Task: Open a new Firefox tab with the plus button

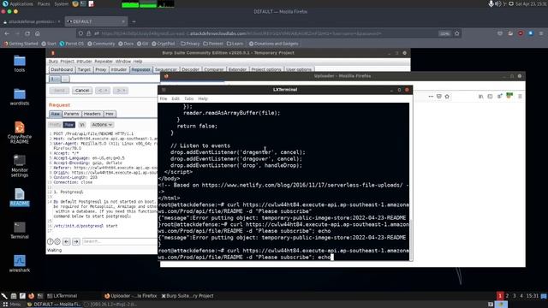Action: pyautogui.click(x=134, y=21)
